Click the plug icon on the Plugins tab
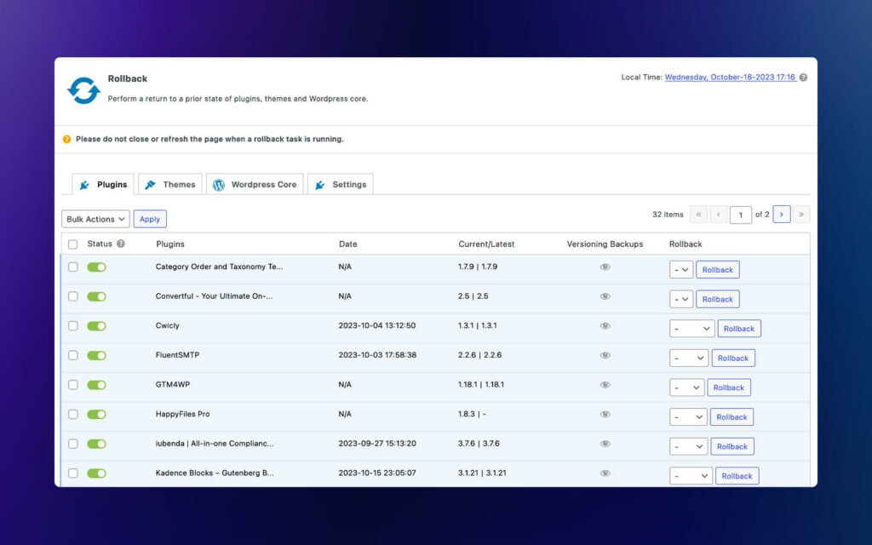The width and height of the screenshot is (872, 545). pos(86,184)
